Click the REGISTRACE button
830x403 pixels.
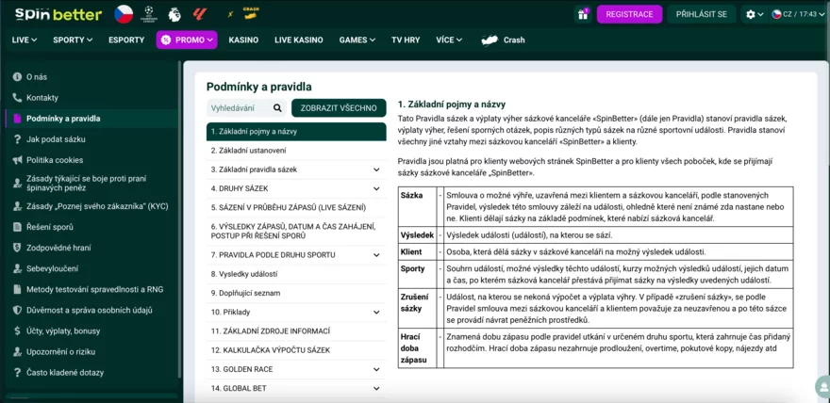pos(629,14)
